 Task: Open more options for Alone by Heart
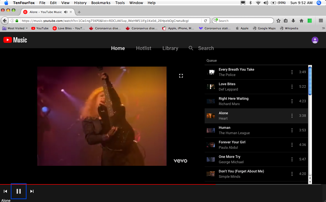pos(292,116)
